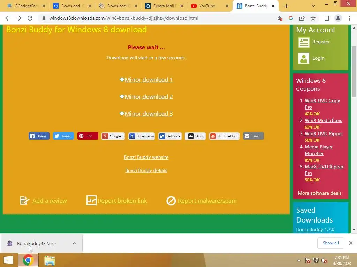The height and width of the screenshot is (267, 357).
Task: Open WinX DVD Ripper coupon
Action: tap(324, 134)
